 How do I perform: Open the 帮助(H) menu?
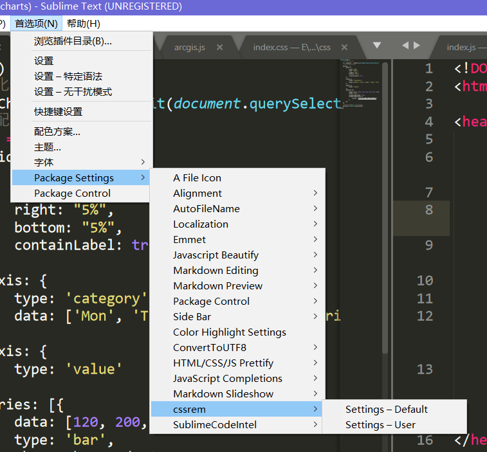click(x=84, y=24)
